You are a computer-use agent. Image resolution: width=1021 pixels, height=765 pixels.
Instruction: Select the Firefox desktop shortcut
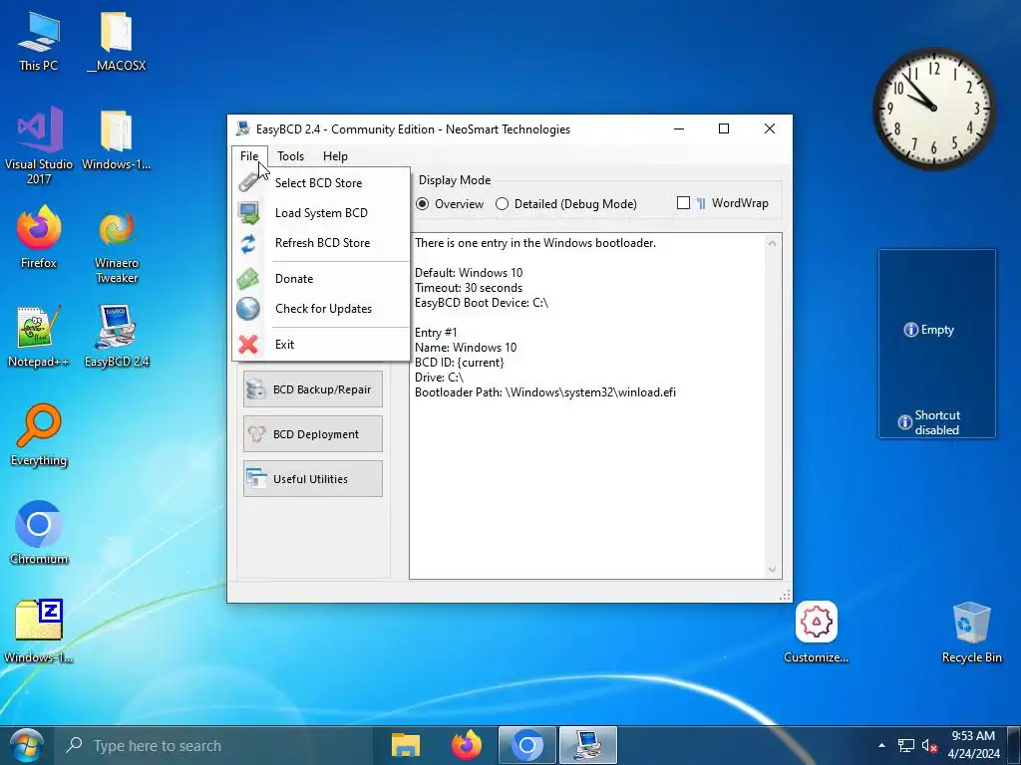[39, 237]
